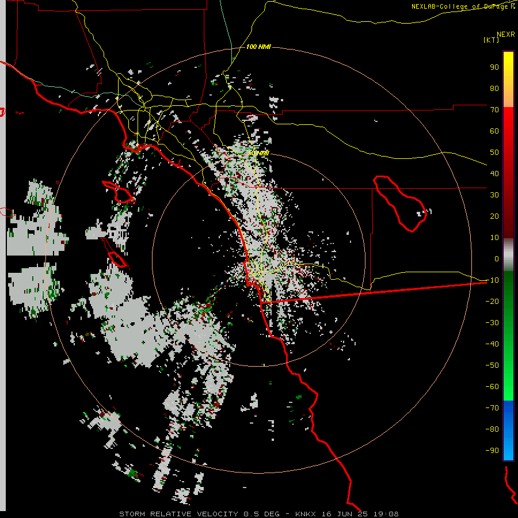
Task: Click the positive 30 knot scale label
Action: pos(494,195)
